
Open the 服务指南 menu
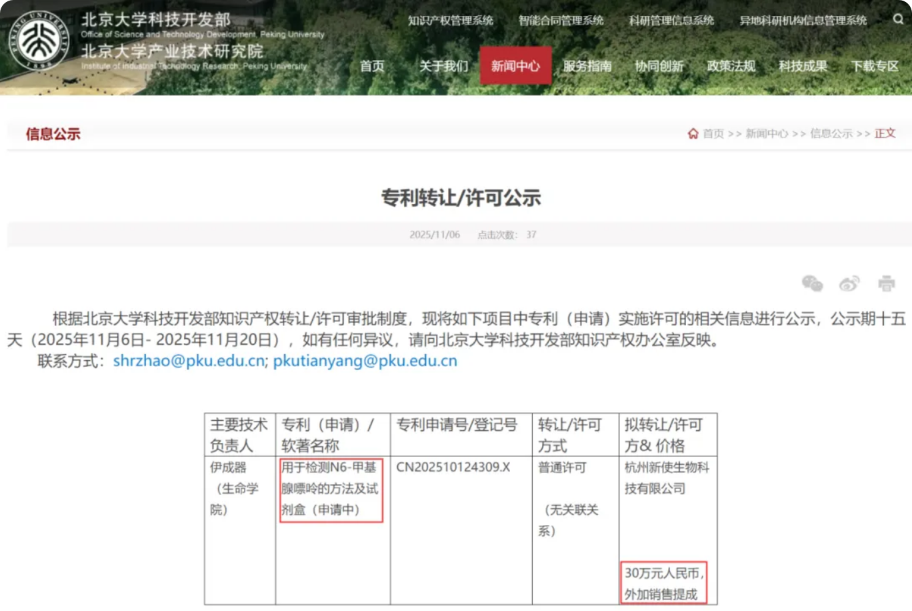pyautogui.click(x=587, y=66)
